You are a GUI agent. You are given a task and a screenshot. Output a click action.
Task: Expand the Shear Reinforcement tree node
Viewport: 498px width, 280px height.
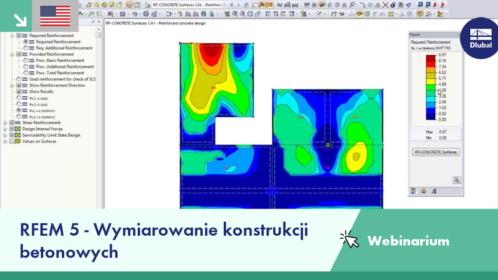5,123
